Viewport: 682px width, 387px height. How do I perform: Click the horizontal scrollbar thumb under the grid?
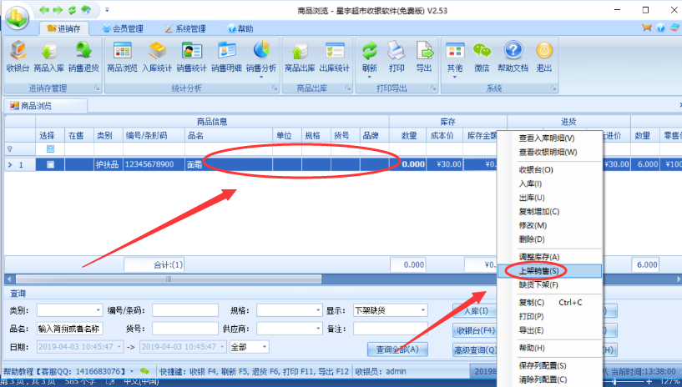pos(169,279)
